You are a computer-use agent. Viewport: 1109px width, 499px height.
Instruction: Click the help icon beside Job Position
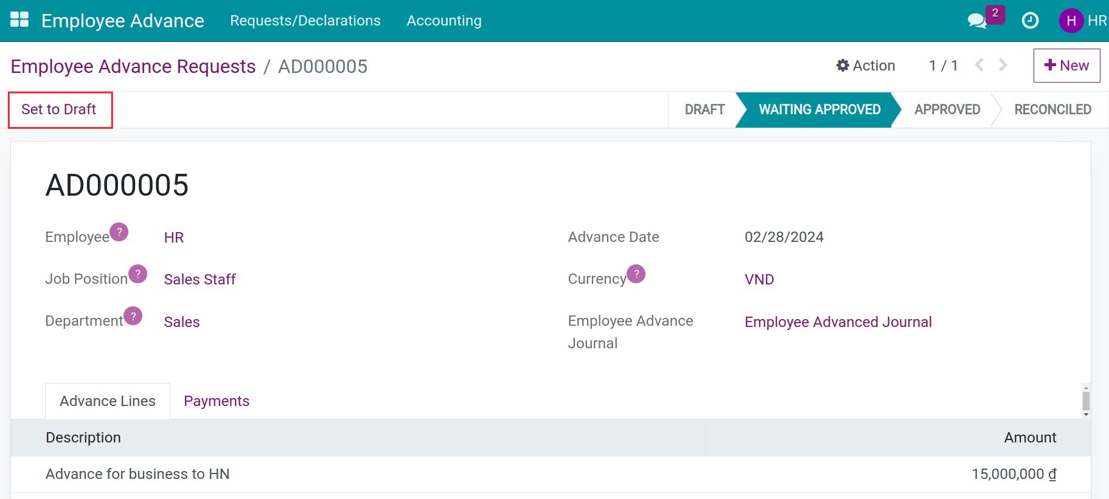pyautogui.click(x=138, y=274)
